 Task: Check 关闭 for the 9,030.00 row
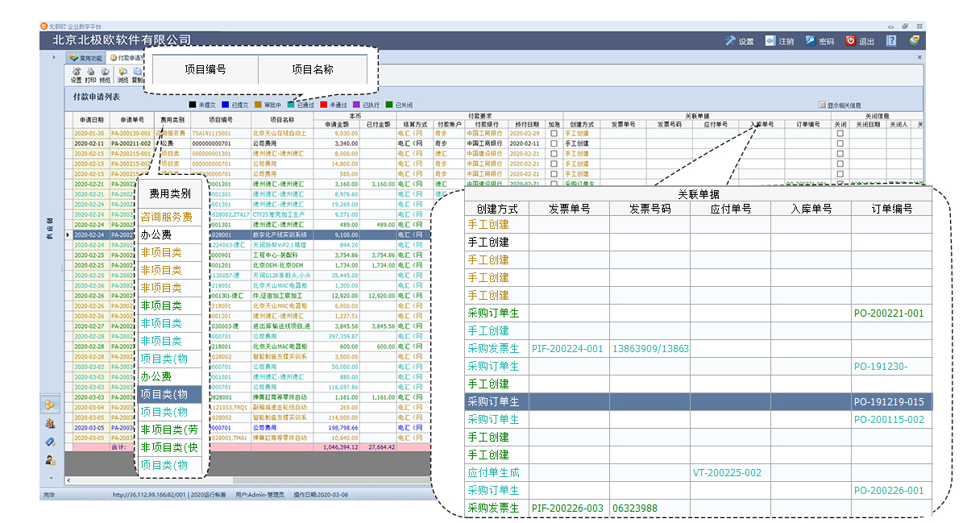[840, 134]
